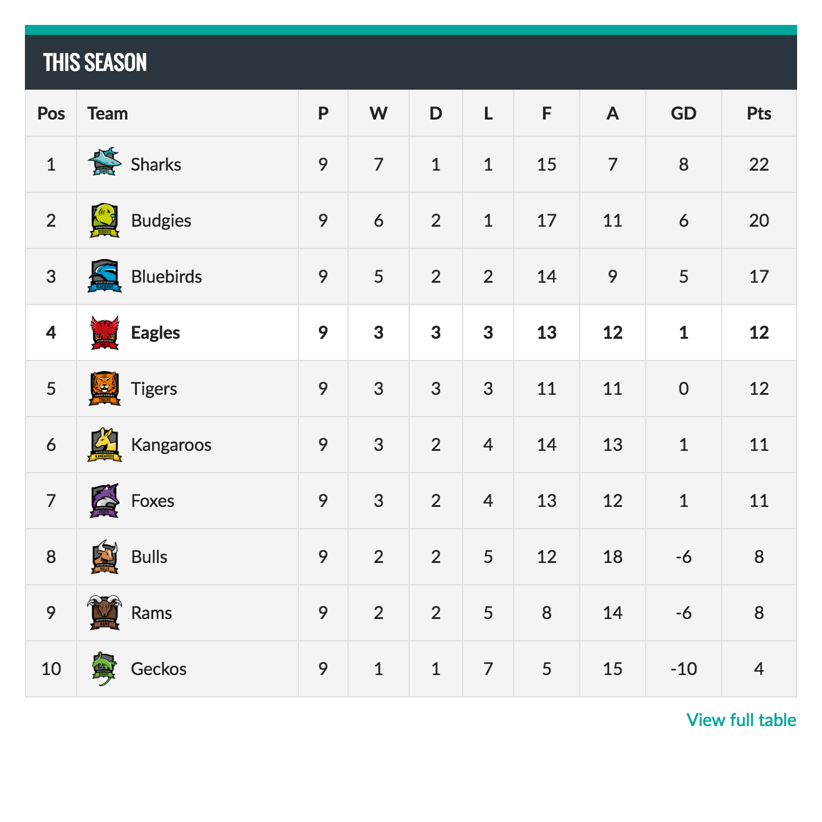Viewport: 822px width, 822px height.
Task: Select the Sharks team name
Action: click(x=156, y=164)
